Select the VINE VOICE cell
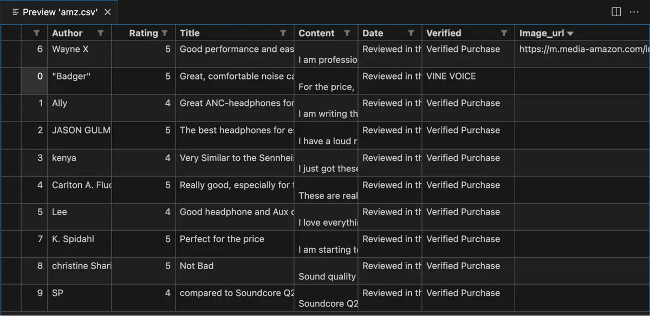Image resolution: width=650 pixels, height=316 pixels. point(451,77)
